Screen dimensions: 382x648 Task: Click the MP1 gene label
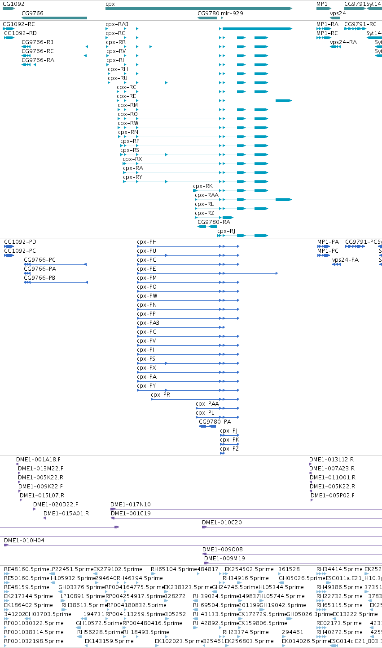pos(322,4)
